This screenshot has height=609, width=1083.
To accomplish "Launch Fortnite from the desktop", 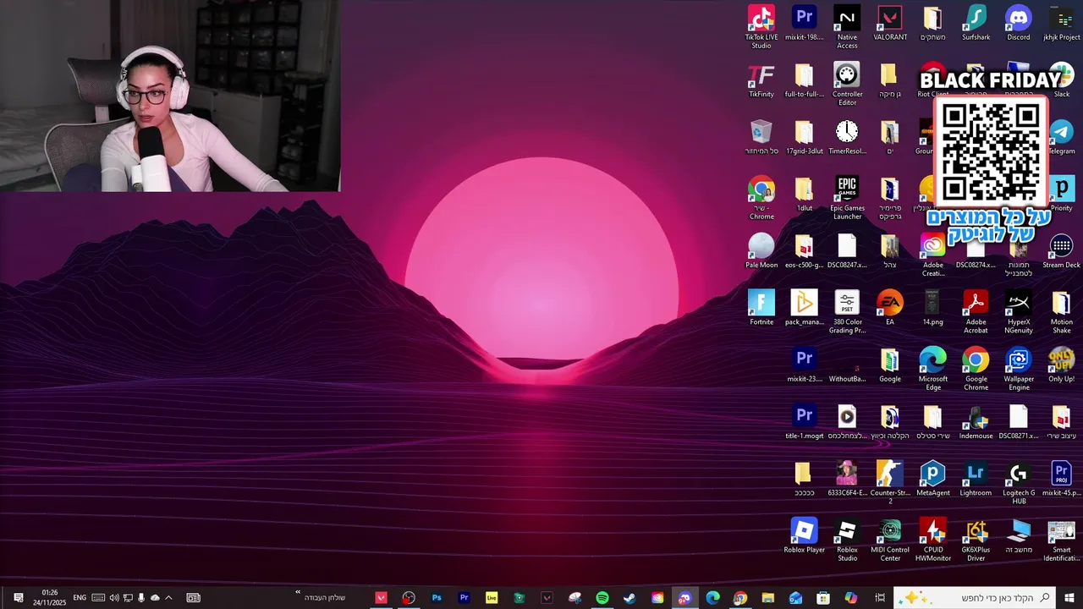I will pyautogui.click(x=761, y=308).
